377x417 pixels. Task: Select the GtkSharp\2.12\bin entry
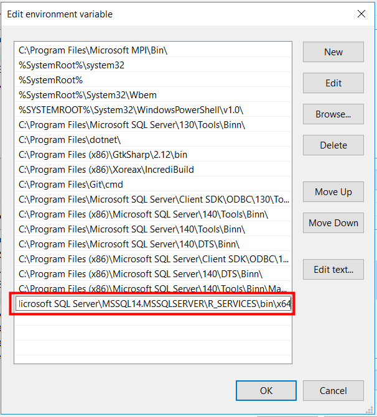[x=153, y=154]
